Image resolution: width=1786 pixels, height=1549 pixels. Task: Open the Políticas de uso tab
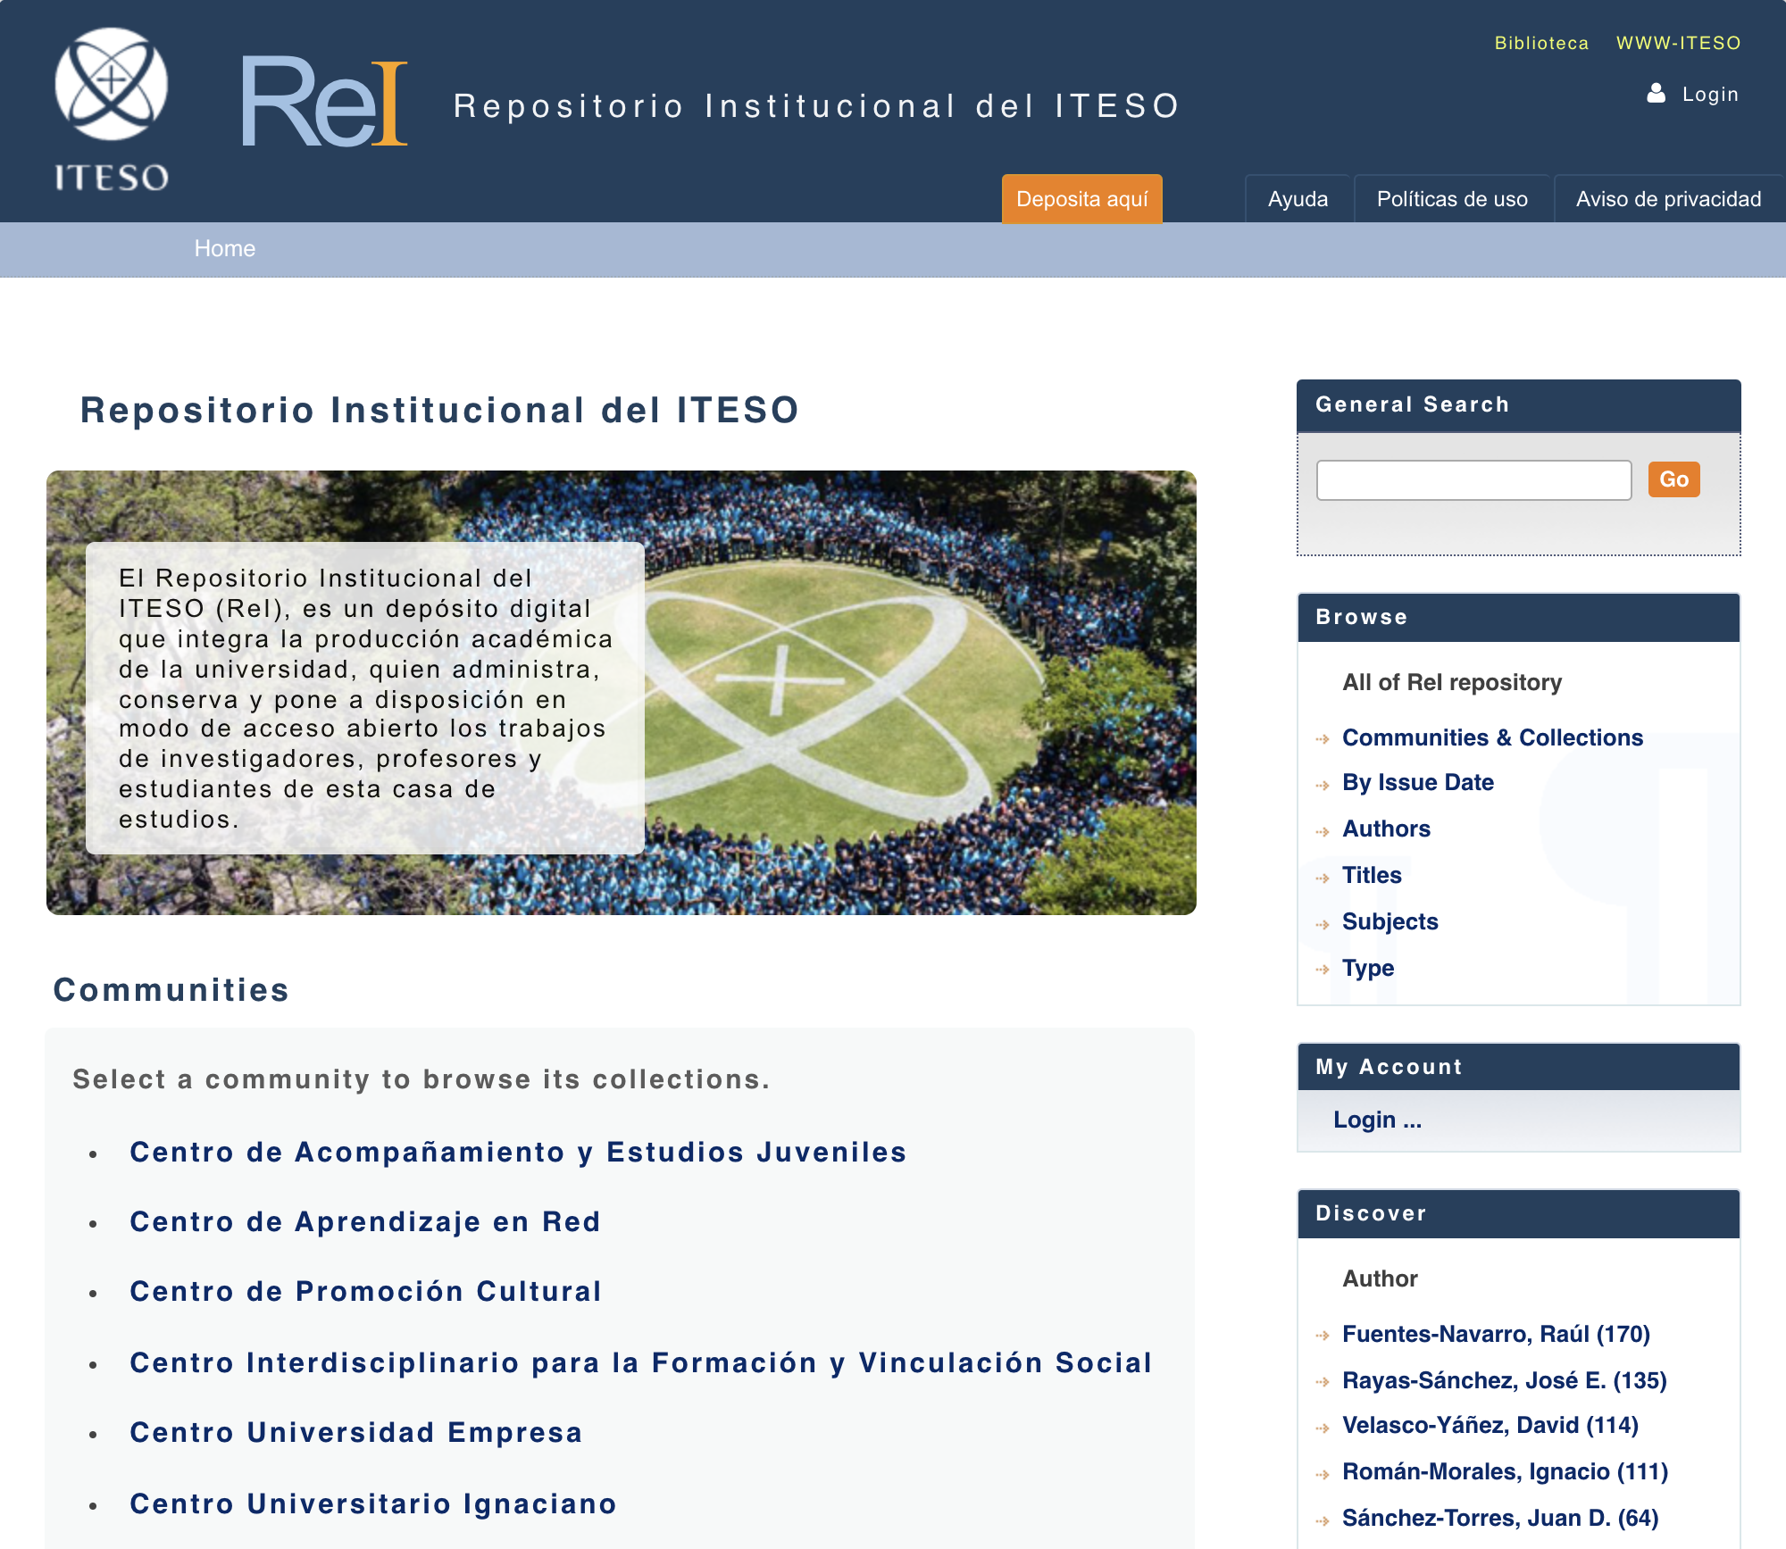pyautogui.click(x=1452, y=199)
